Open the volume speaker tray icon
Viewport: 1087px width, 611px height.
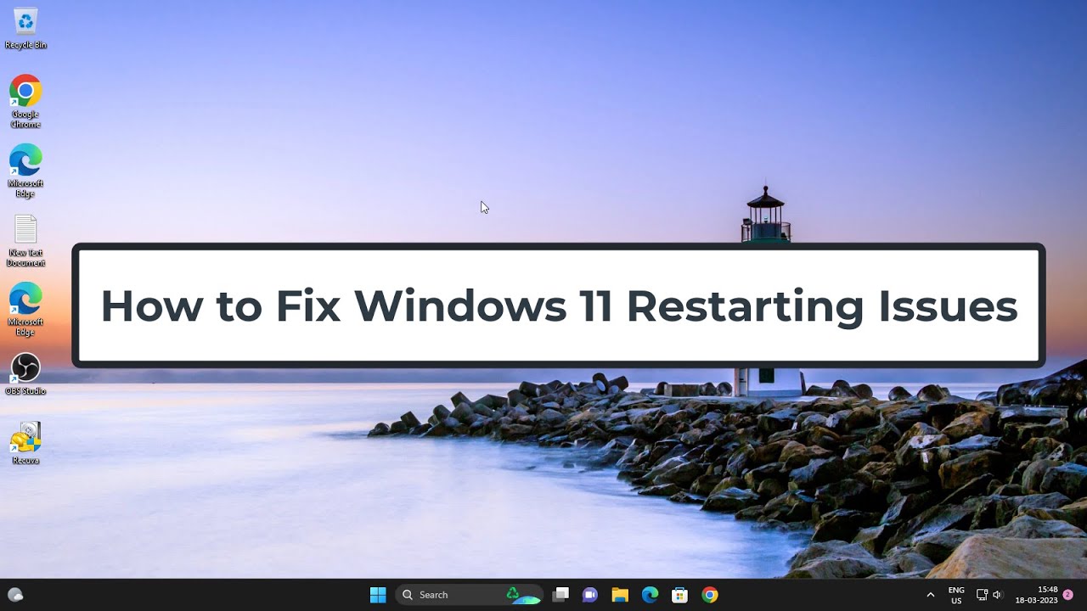click(x=997, y=595)
